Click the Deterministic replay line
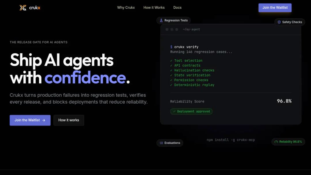Image resolution: width=311 pixels, height=175 pixels. tap(192, 85)
